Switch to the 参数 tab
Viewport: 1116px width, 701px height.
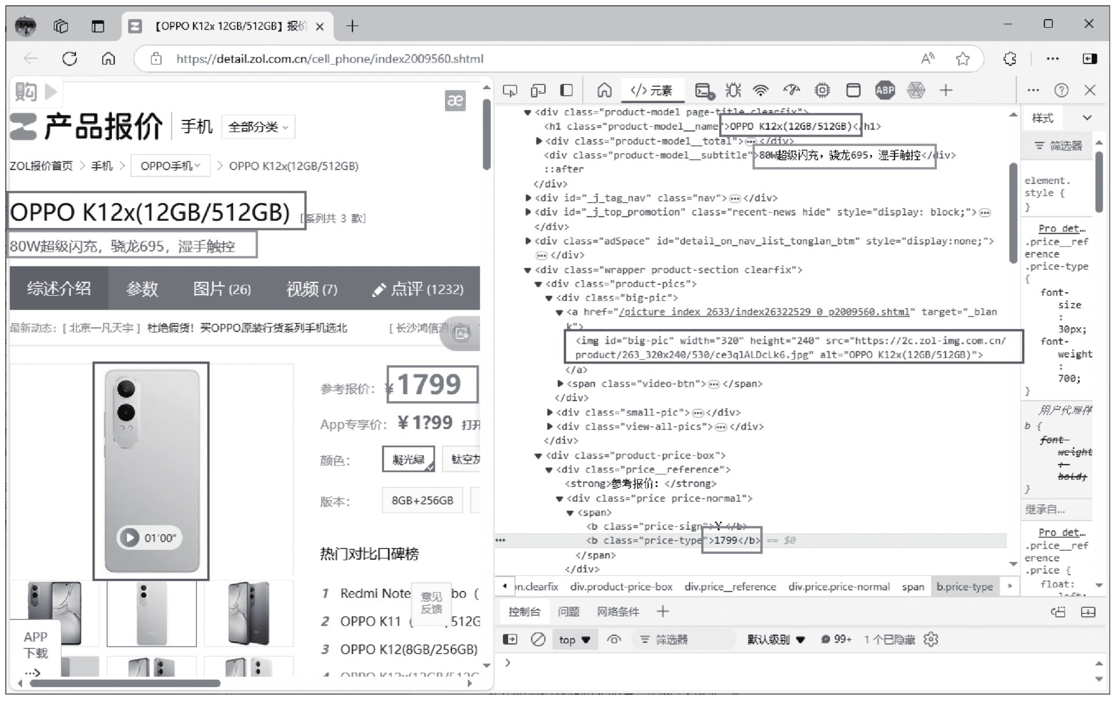[142, 288]
